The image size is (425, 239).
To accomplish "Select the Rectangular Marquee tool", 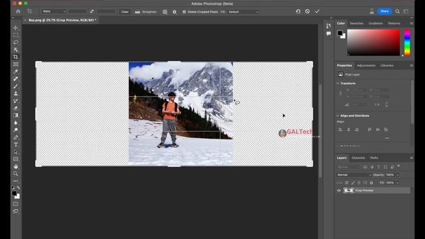I will pyautogui.click(x=16, y=35).
